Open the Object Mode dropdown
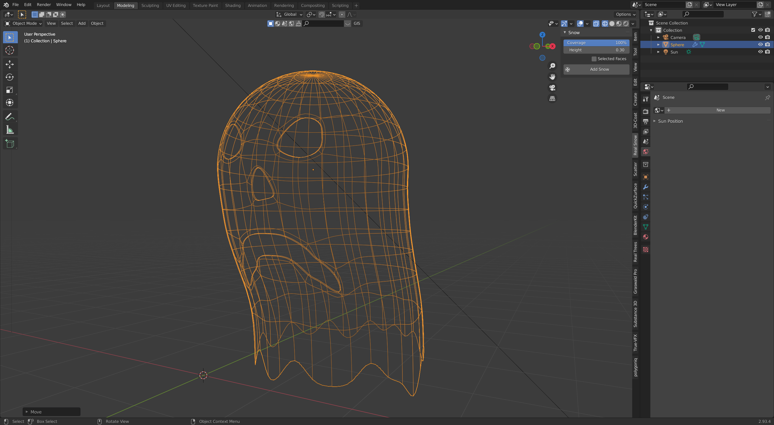The height and width of the screenshot is (425, 774). (x=24, y=24)
